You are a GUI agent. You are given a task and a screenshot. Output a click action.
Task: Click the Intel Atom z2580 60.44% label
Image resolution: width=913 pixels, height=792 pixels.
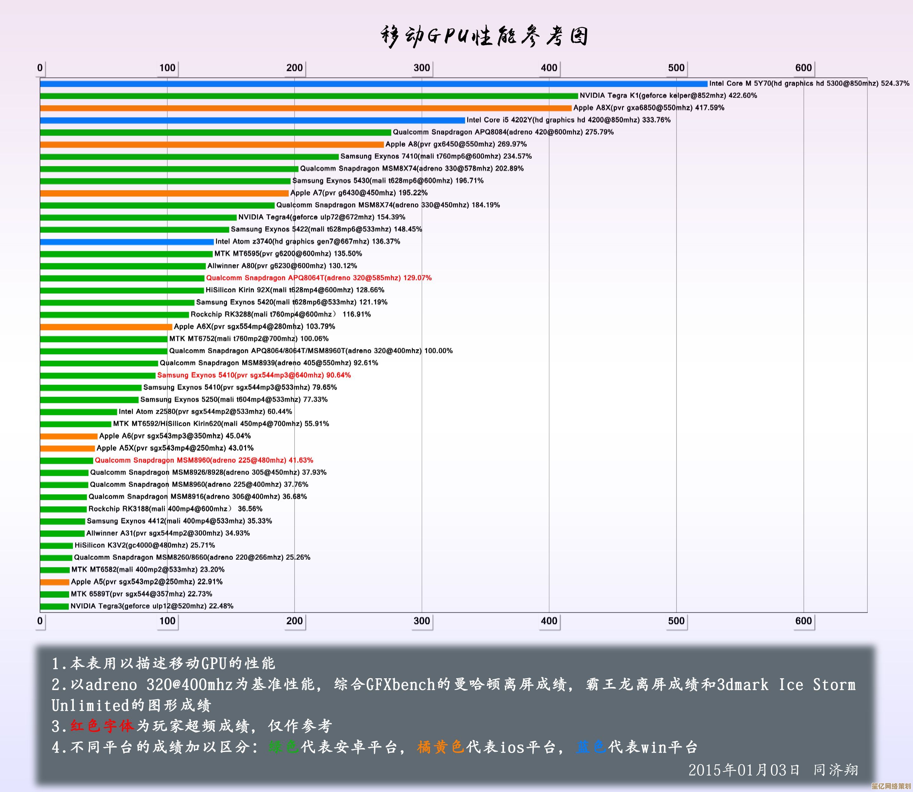click(x=205, y=412)
